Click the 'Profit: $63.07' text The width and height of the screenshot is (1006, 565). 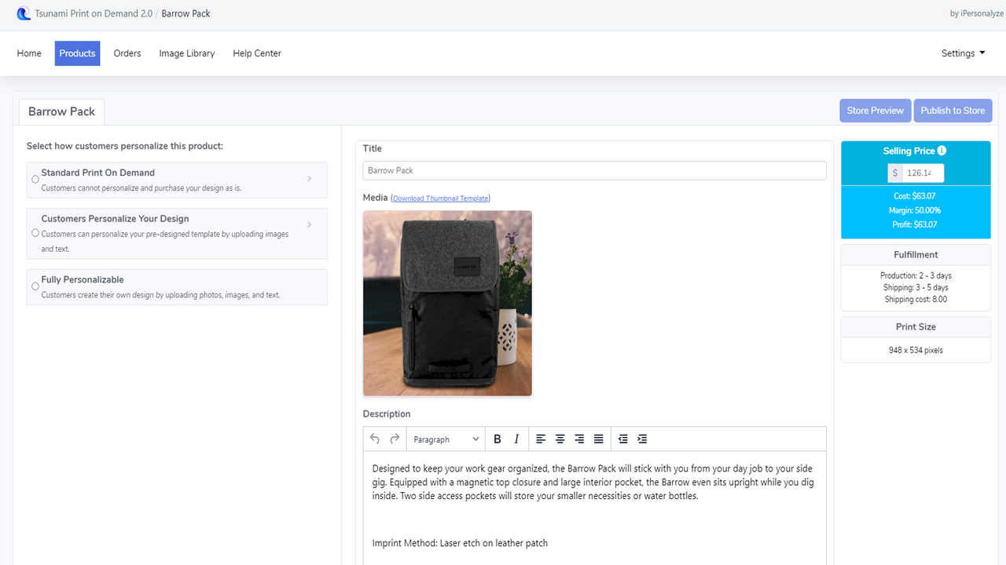915,224
